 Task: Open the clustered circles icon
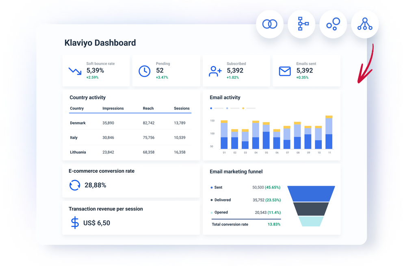333,24
